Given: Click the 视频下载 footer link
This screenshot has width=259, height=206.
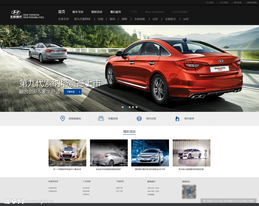Looking at the screenshot, I should (119, 188).
